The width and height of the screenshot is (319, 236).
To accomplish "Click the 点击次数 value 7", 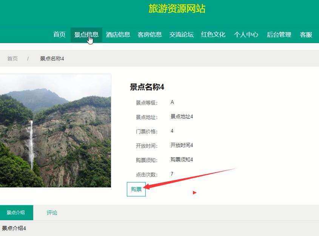I will coord(172,174).
